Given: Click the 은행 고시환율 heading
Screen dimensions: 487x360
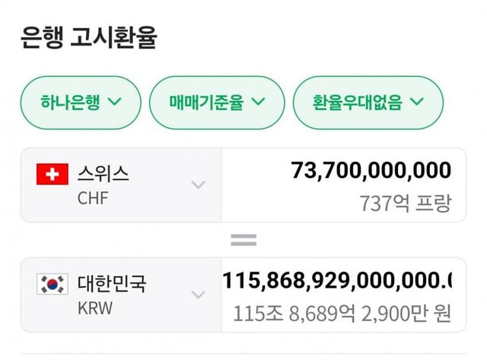Looking at the screenshot, I should 88,38.
